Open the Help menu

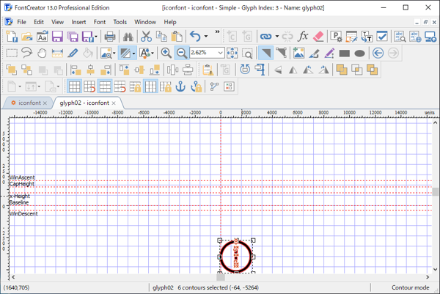tap(170, 22)
